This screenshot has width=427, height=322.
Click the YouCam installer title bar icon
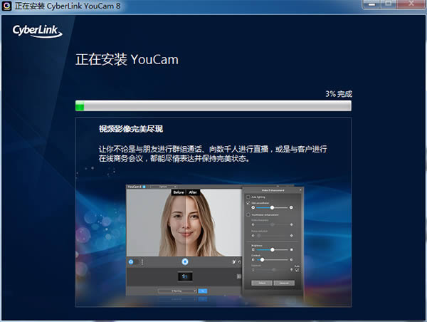point(6,6)
